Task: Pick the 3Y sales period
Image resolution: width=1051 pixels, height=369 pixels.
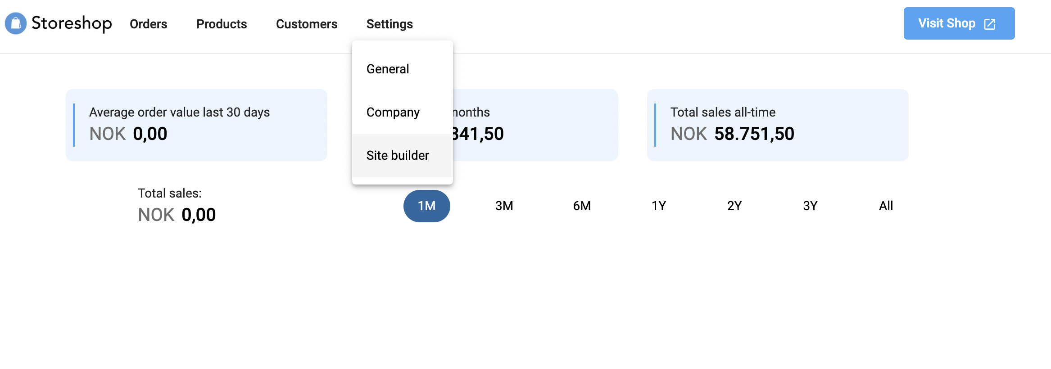Action: click(x=810, y=206)
